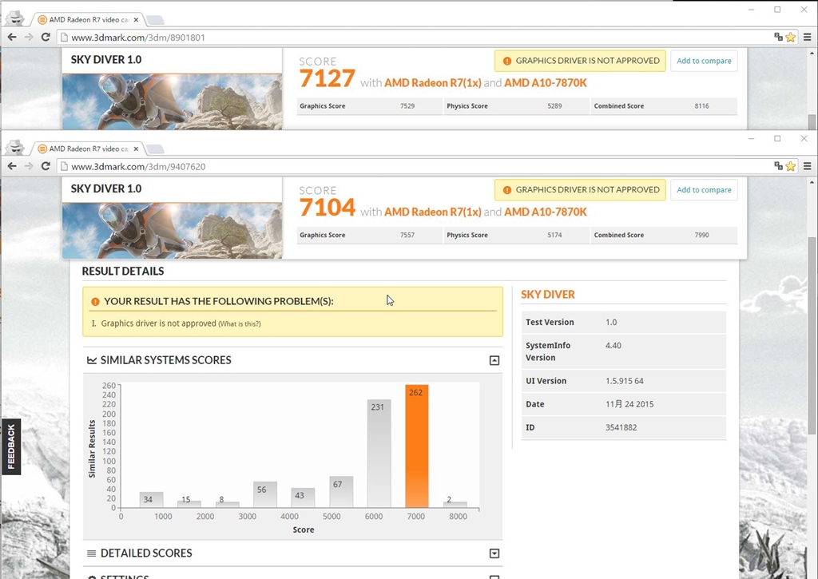Reload the rear 8901801 page
The image size is (818, 579).
46,37
